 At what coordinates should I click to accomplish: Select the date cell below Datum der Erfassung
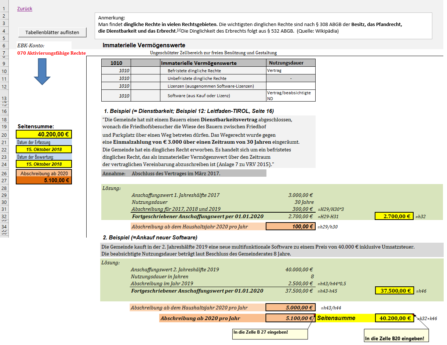pyautogui.click(x=44, y=149)
